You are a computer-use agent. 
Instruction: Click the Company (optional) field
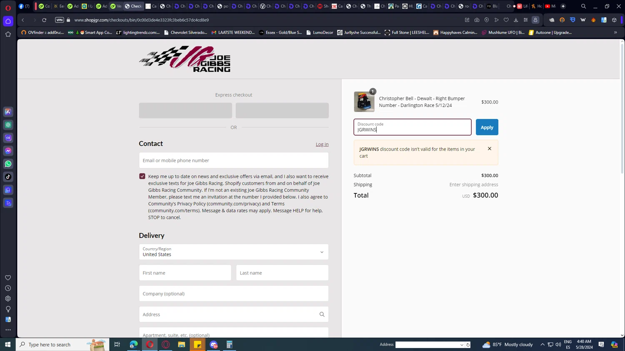coord(234,294)
